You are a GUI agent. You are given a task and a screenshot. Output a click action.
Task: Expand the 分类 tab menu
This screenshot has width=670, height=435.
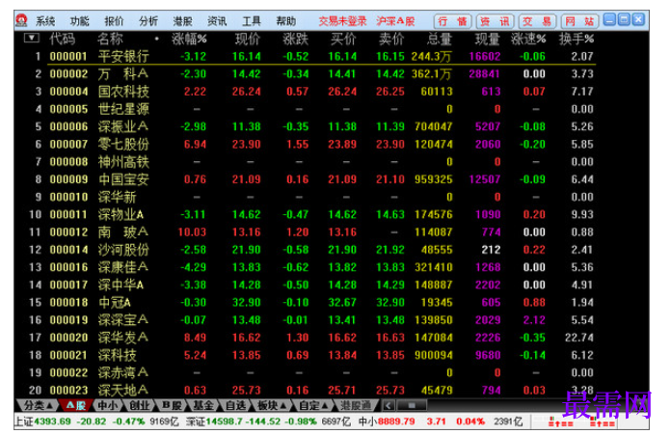click(38, 405)
